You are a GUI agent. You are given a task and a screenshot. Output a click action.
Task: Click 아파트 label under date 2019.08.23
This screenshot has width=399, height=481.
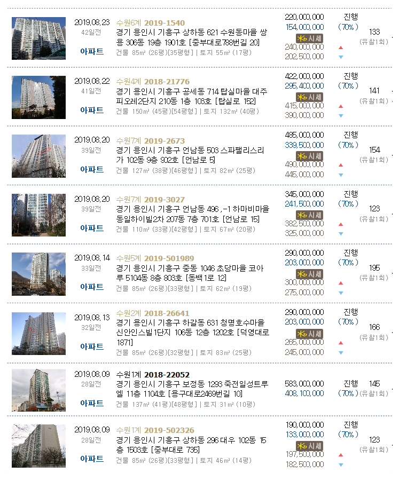(92, 52)
